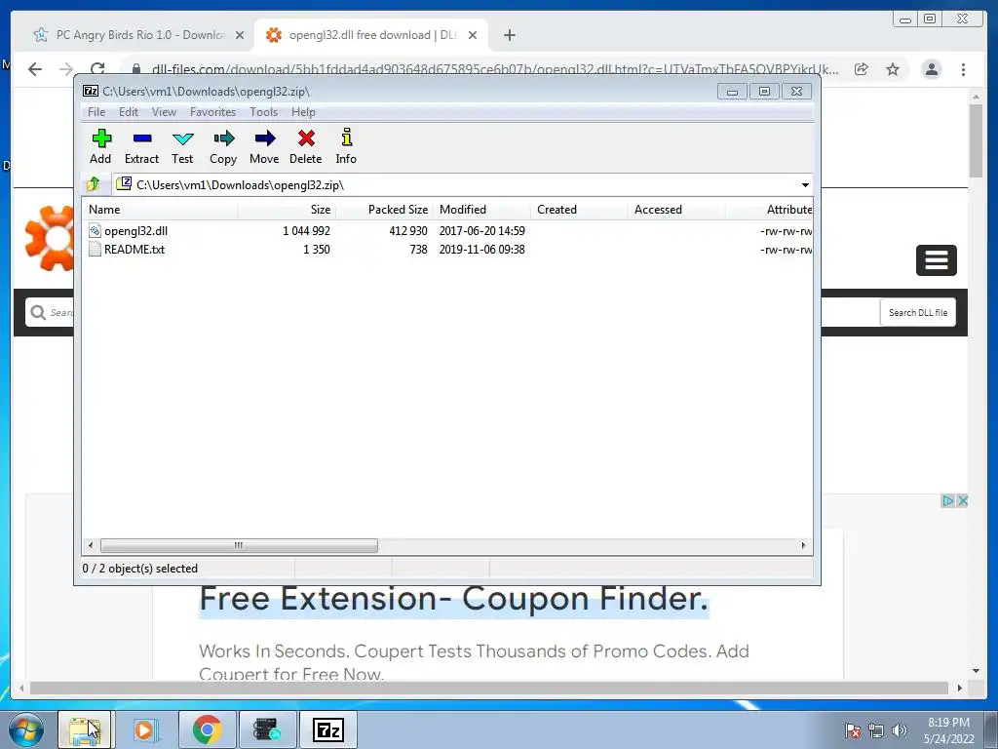
Task: Open Windows Media Player from the taskbar
Action: coord(145,729)
